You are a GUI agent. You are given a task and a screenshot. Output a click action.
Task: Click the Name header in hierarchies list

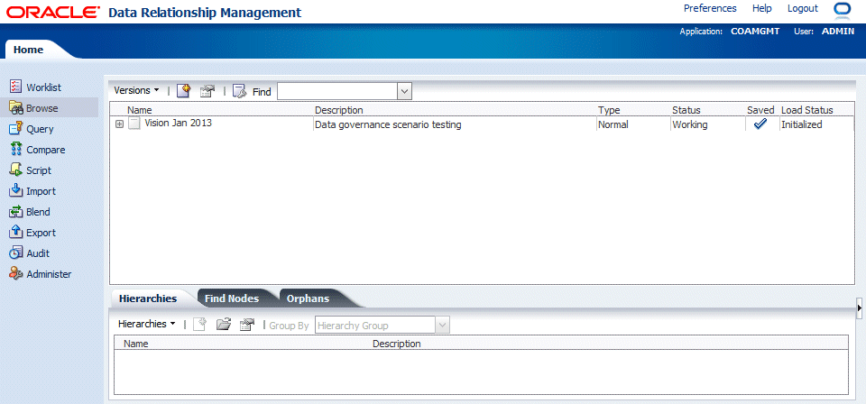[136, 344]
